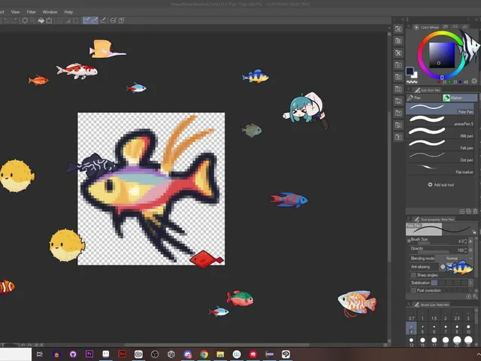
Task: Select brush size 10 preset
Action: pos(468,329)
